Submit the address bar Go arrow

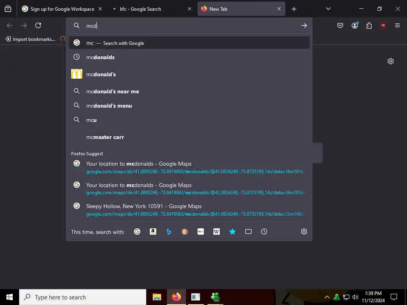point(304,25)
